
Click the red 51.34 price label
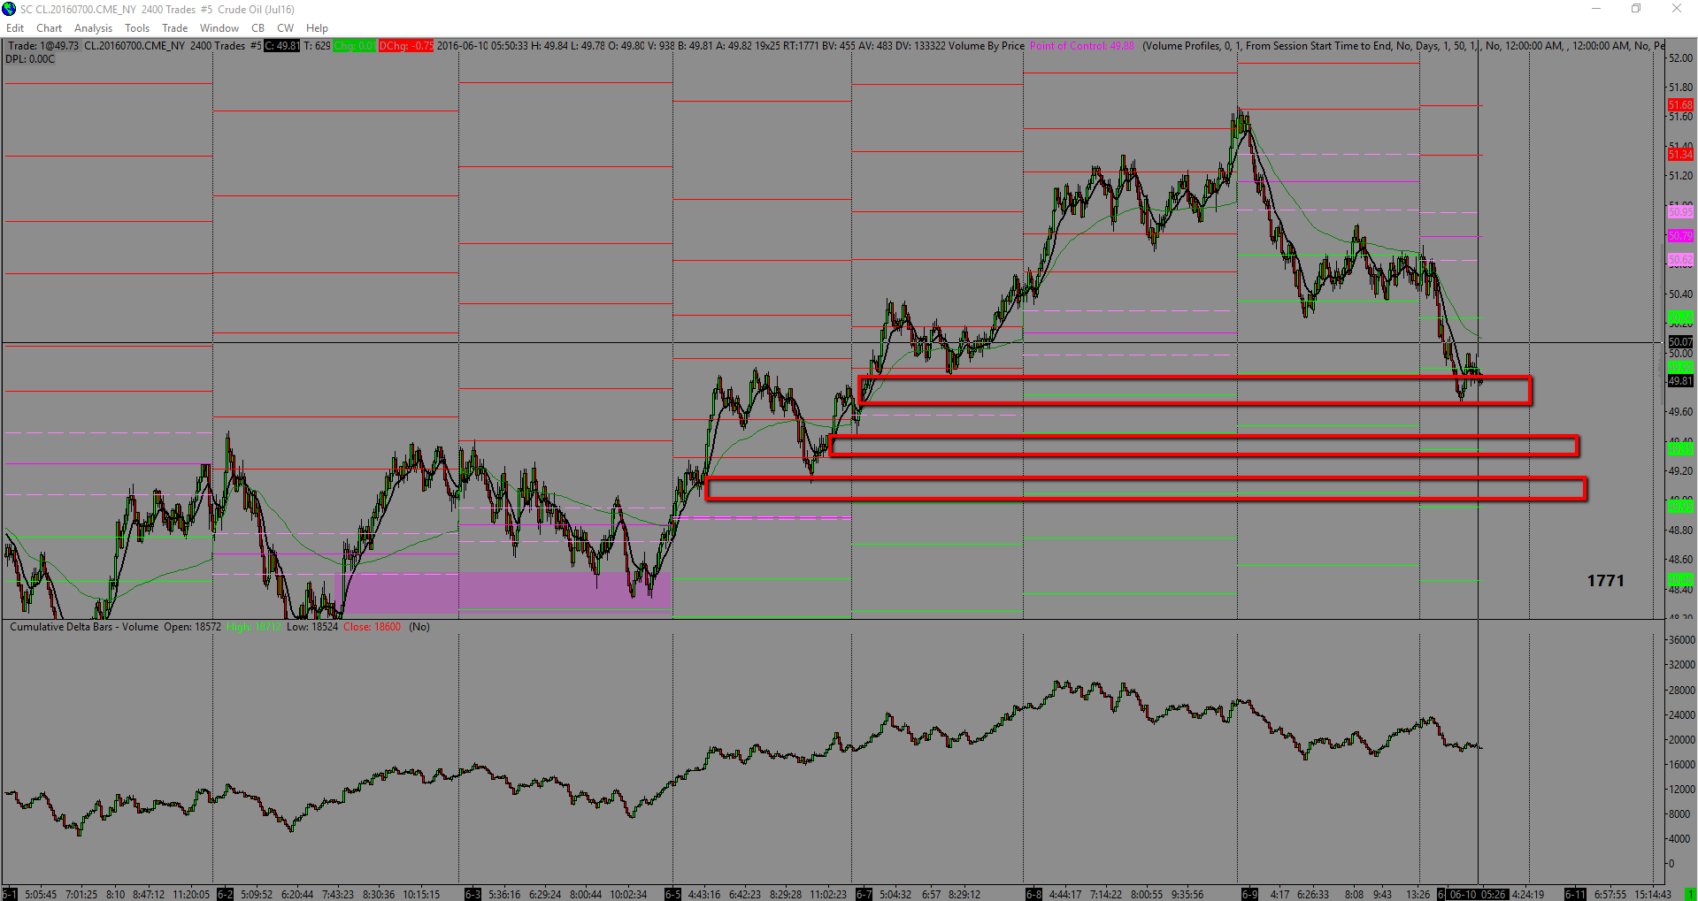[x=1680, y=155]
